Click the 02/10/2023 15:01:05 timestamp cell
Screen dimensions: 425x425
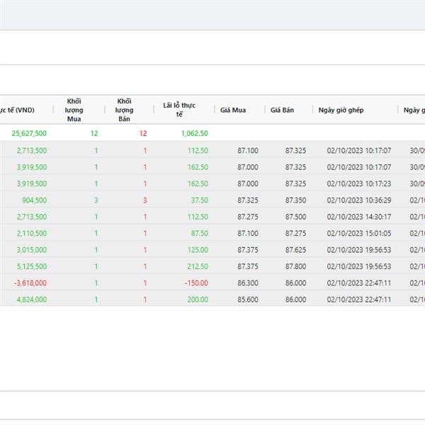coord(358,233)
